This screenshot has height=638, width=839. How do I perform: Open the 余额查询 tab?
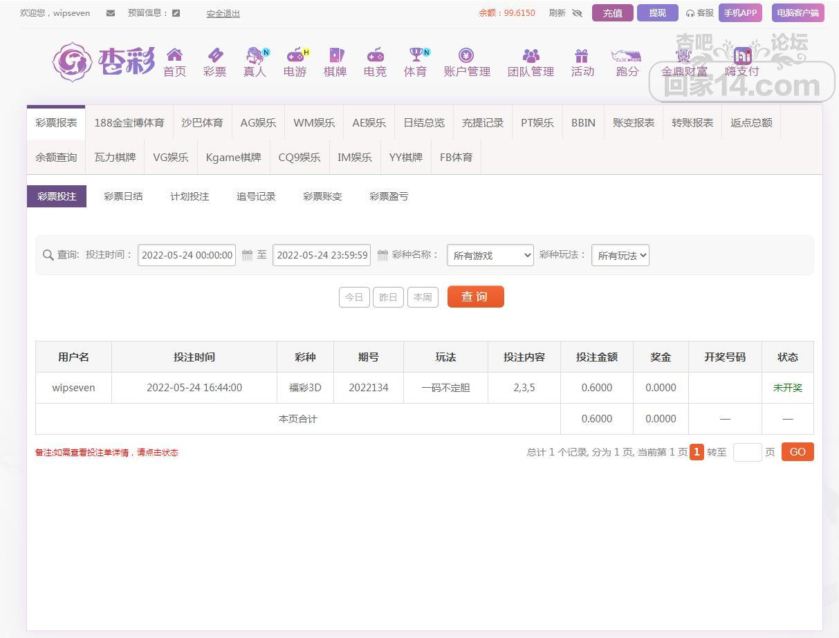pos(56,157)
